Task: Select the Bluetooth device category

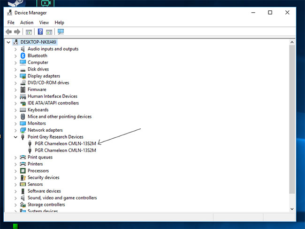Action: pos(37,55)
